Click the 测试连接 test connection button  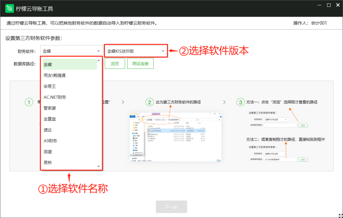coord(140,64)
